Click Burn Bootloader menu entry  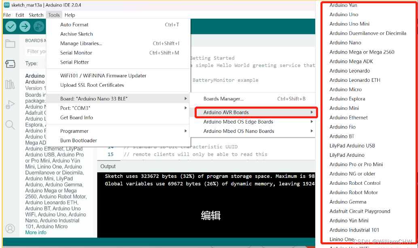(119, 141)
